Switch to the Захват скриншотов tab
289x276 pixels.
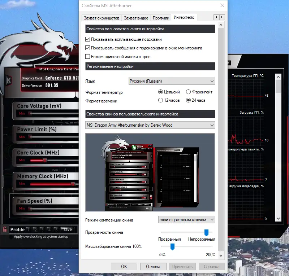tap(102, 18)
